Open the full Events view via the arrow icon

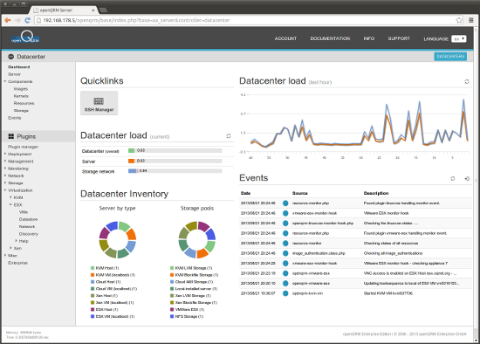point(467,178)
